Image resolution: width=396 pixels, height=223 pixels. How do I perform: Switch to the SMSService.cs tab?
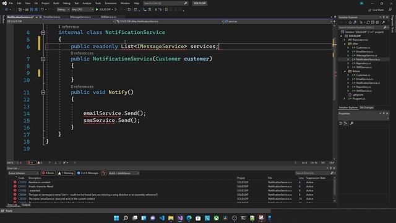tap(108, 17)
